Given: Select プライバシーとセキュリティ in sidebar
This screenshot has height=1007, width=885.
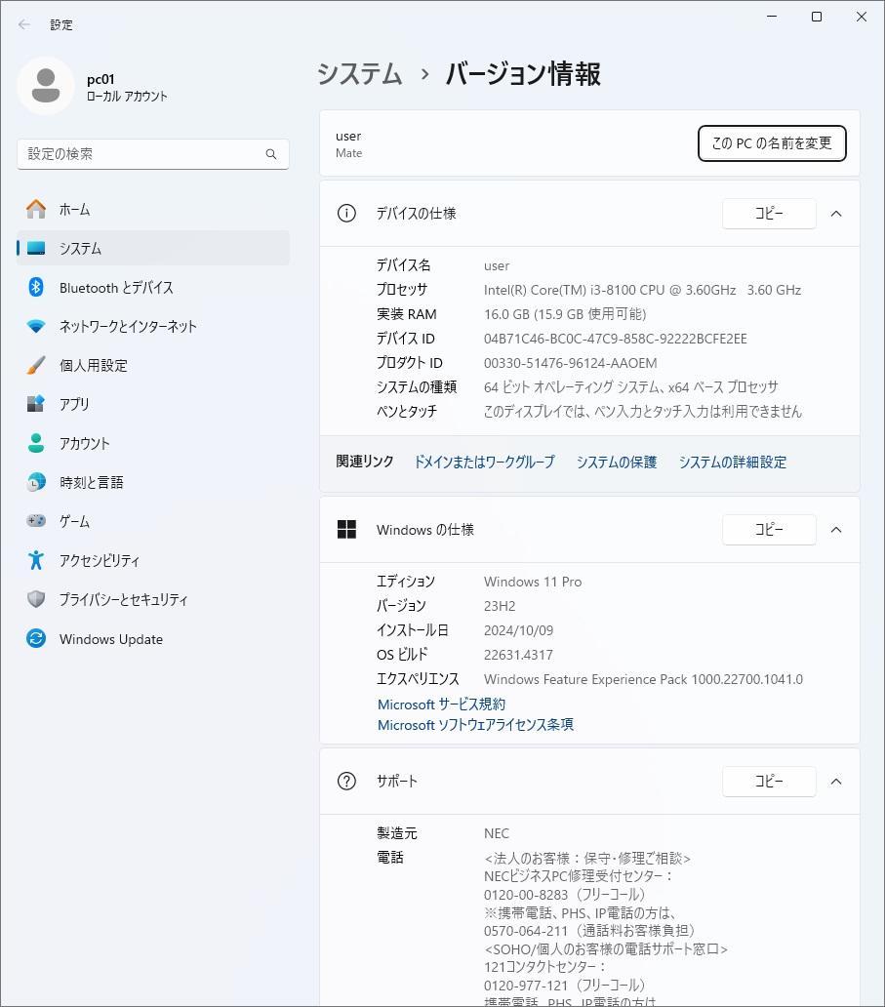Looking at the screenshot, I should point(153,599).
